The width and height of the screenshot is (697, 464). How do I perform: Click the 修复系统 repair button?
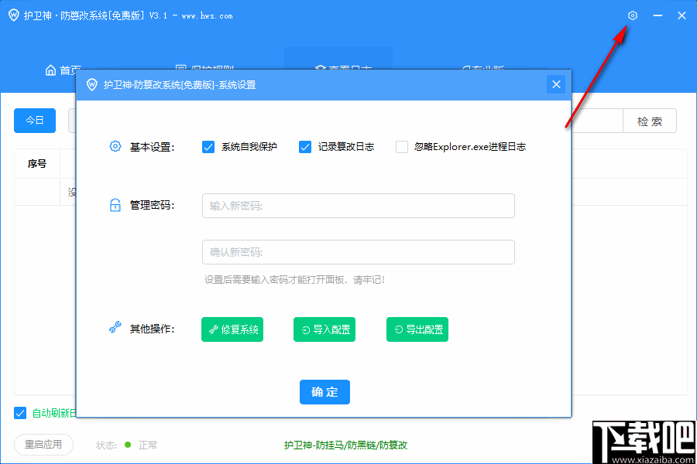(232, 329)
